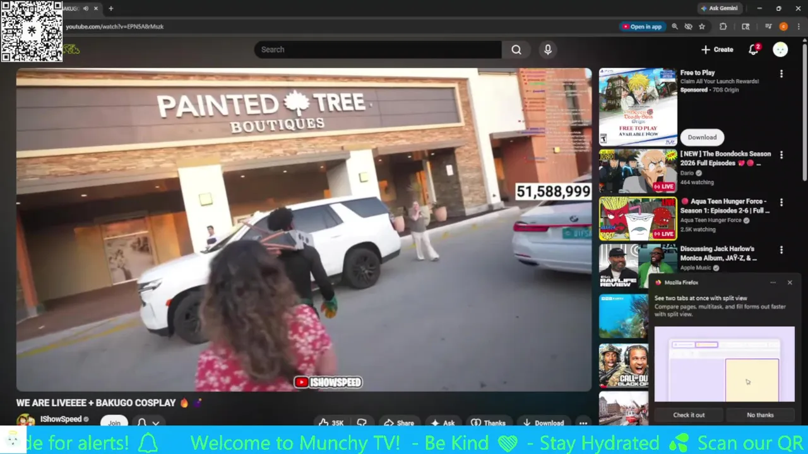Screen dimensions: 808x454
Task: Open the Boondocks Season 2026 thumbnail
Action: (638, 171)
